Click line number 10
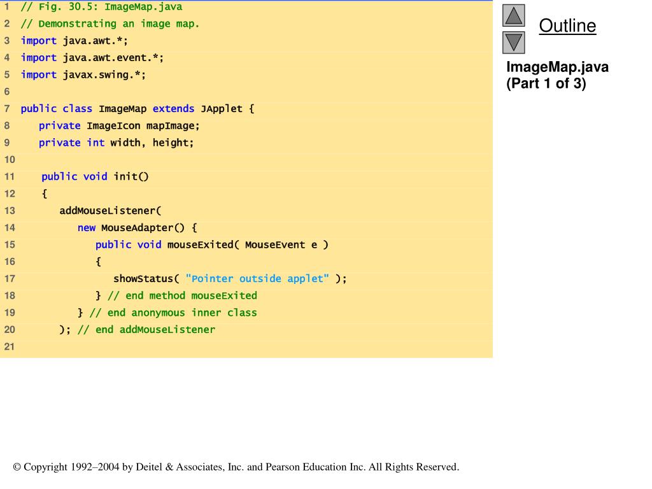This screenshot has width=652, height=489. pos(9,160)
